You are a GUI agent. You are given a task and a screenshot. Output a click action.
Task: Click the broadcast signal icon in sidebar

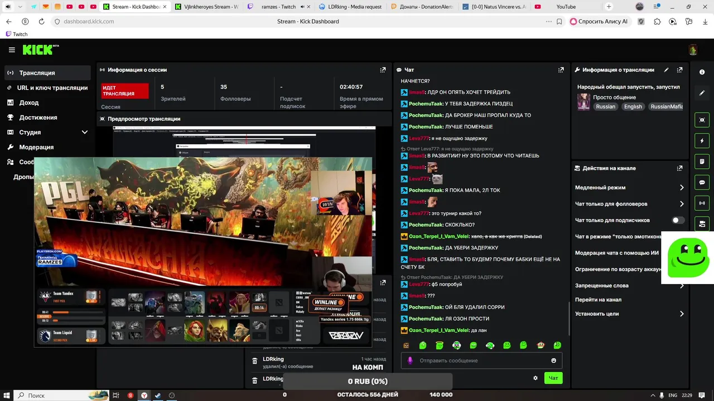702,203
